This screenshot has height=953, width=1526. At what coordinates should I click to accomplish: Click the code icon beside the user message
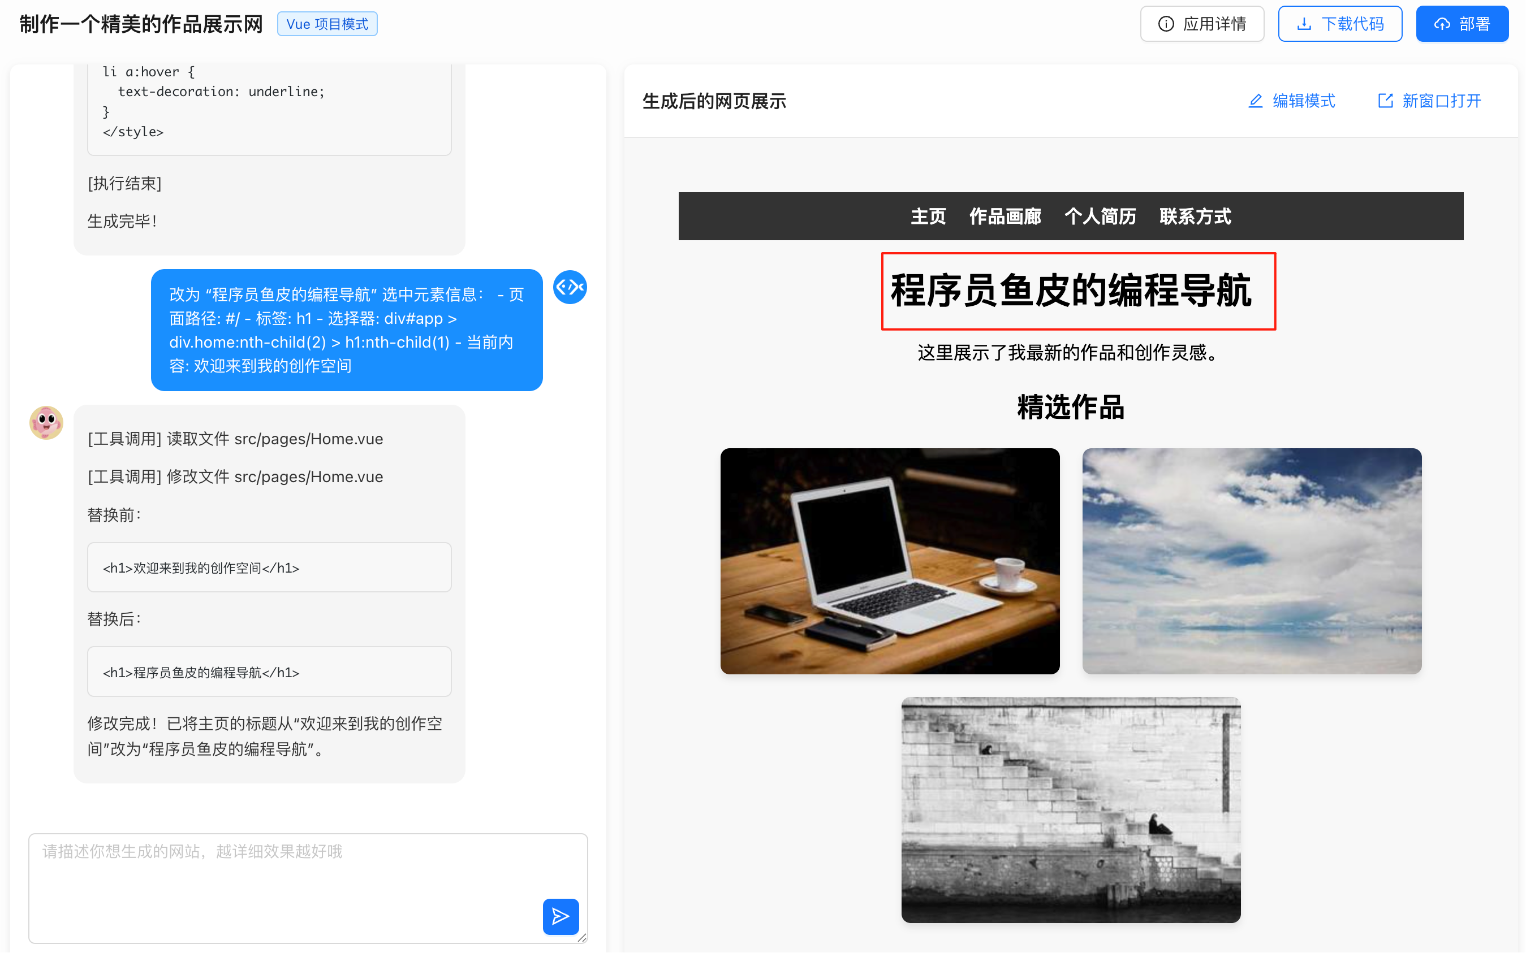570,287
